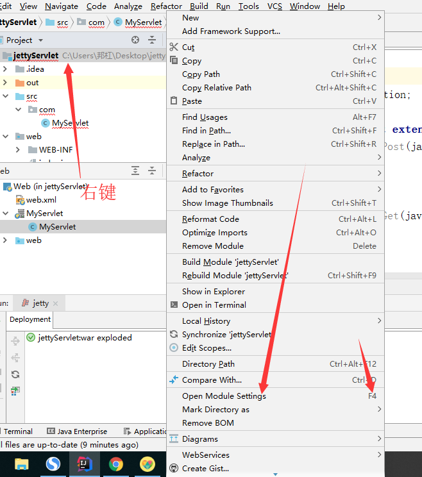Click the heart-face app in taskbar

click(x=148, y=464)
